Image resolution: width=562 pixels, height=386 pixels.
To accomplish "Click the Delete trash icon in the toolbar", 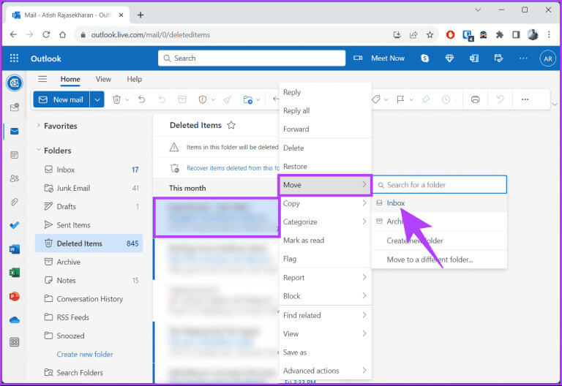I will 116,99.
